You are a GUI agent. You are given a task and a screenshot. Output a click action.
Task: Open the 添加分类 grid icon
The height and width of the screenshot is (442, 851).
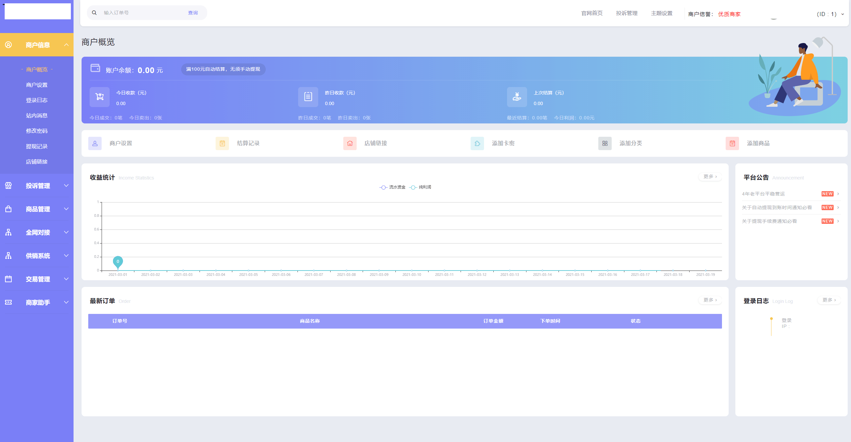click(605, 143)
